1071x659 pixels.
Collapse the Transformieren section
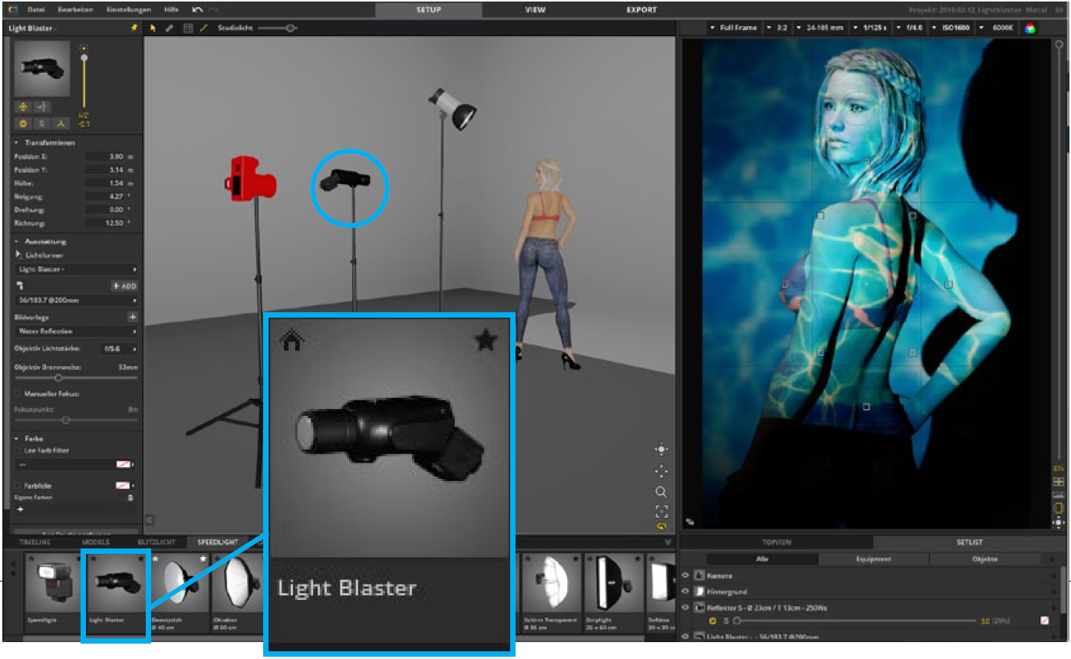pyautogui.click(x=18, y=143)
